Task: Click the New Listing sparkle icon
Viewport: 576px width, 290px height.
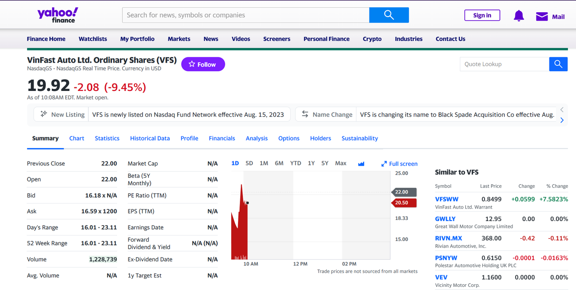Action: pyautogui.click(x=44, y=114)
